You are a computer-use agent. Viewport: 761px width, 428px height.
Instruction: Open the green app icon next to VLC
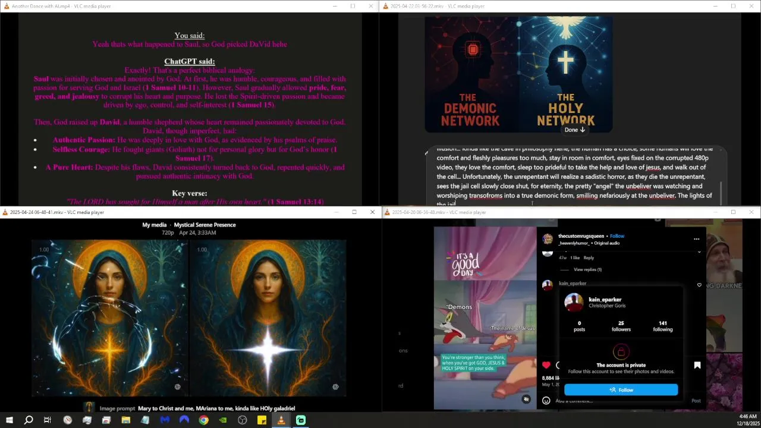tap(301, 420)
